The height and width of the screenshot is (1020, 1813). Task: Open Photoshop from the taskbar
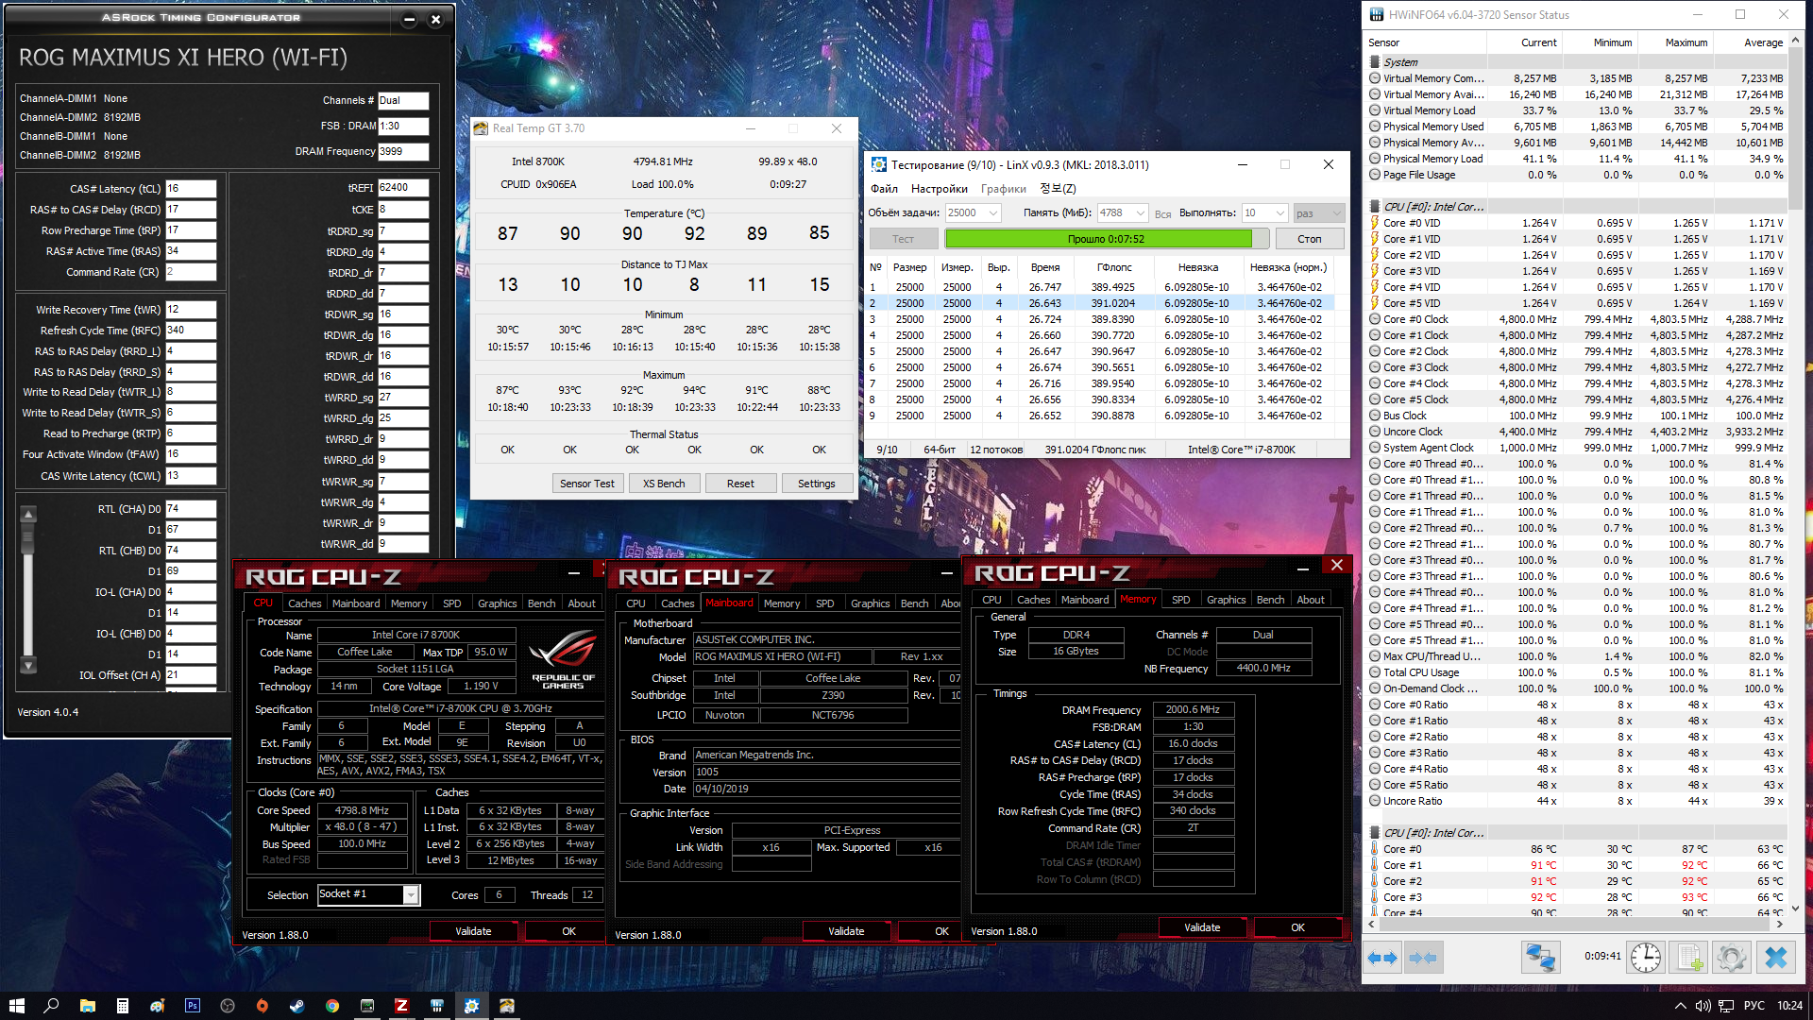[x=193, y=1006]
